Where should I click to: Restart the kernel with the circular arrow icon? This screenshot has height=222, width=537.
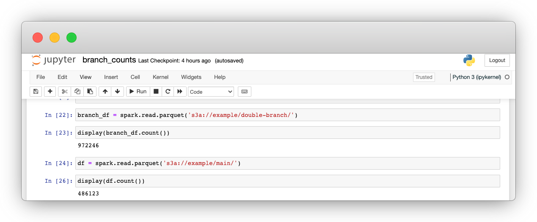tap(168, 92)
